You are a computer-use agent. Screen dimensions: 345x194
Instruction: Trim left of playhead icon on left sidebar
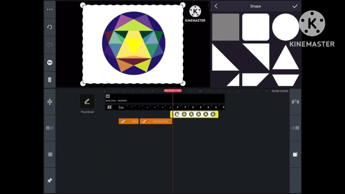click(x=50, y=128)
